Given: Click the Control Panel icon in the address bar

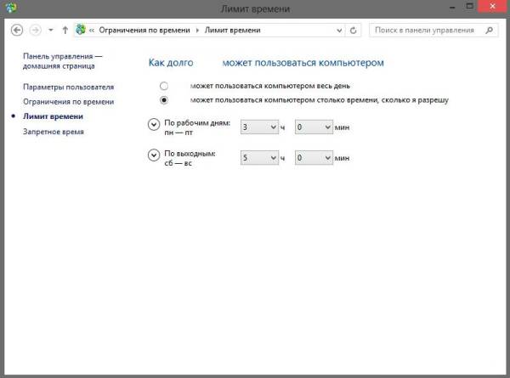Looking at the screenshot, I should point(81,30).
